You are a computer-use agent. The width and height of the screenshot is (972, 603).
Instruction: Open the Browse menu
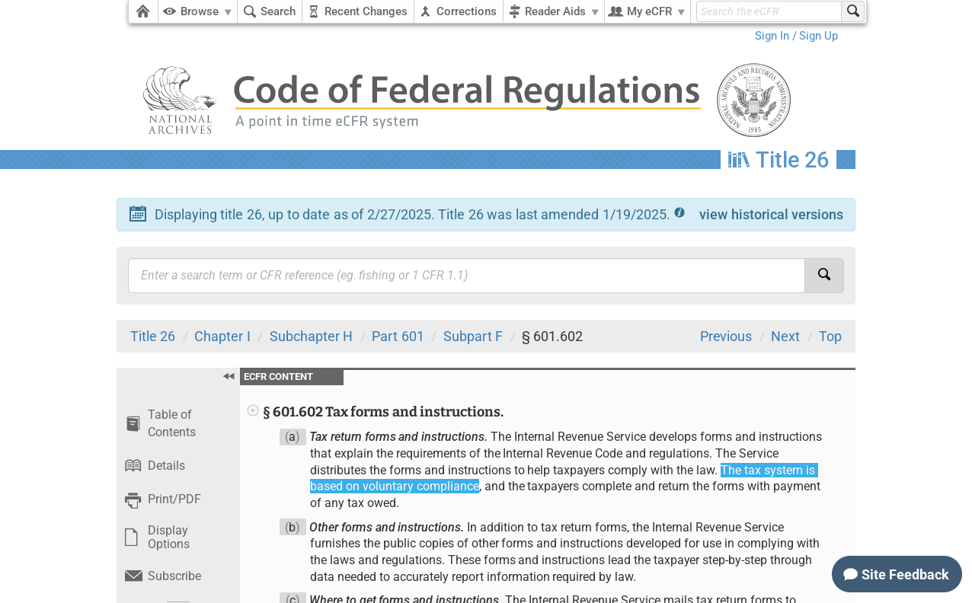(x=197, y=11)
